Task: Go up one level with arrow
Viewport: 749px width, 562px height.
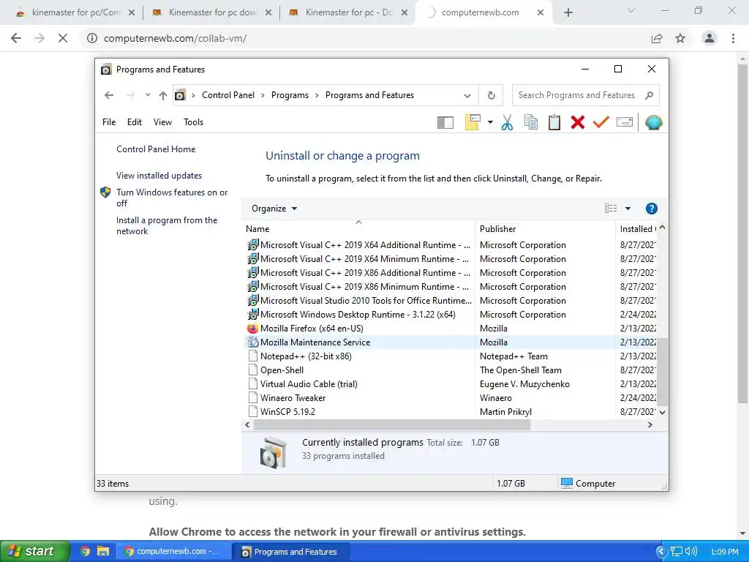Action: tap(163, 96)
